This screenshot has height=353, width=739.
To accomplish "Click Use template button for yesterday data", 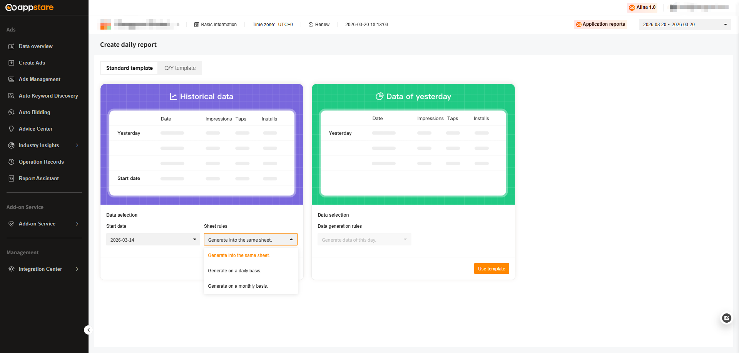I will [492, 268].
